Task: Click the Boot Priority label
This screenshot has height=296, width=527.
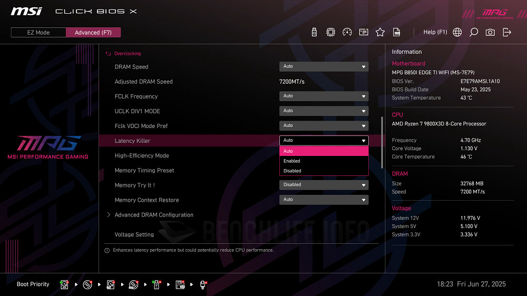Action: (x=33, y=284)
